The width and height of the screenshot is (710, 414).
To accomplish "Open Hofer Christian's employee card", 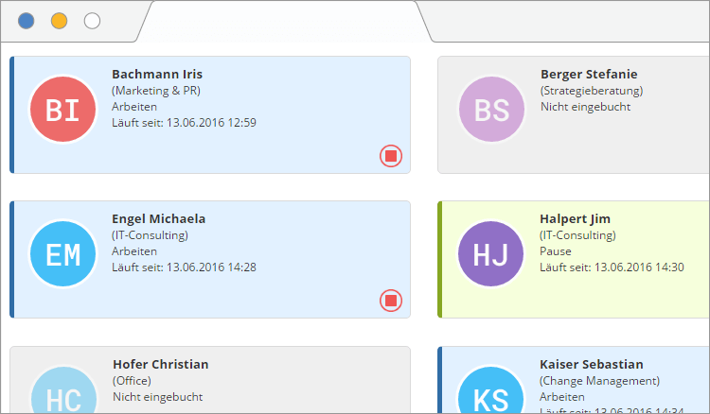I will coord(210,380).
